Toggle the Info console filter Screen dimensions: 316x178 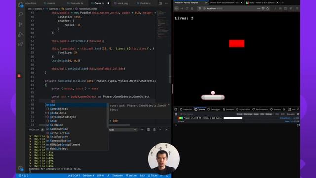pos(262,114)
